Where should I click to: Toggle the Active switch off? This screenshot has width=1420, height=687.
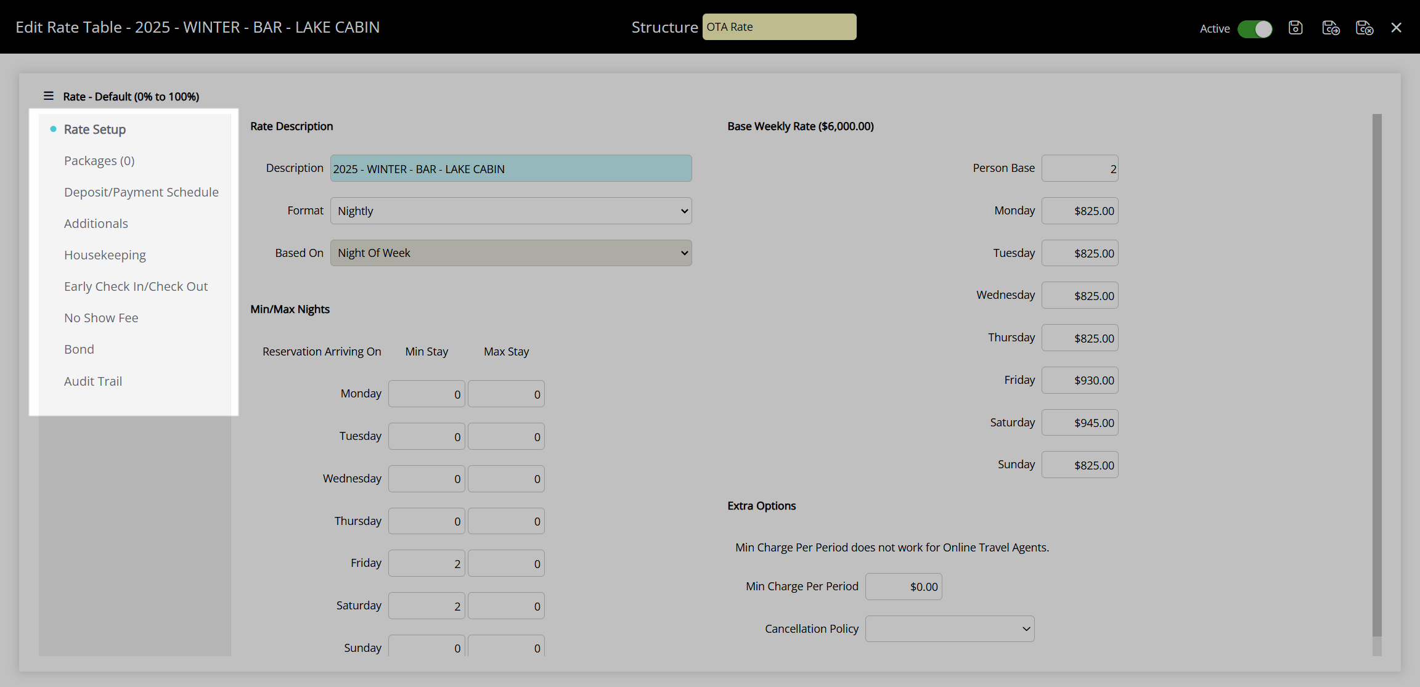click(1255, 29)
